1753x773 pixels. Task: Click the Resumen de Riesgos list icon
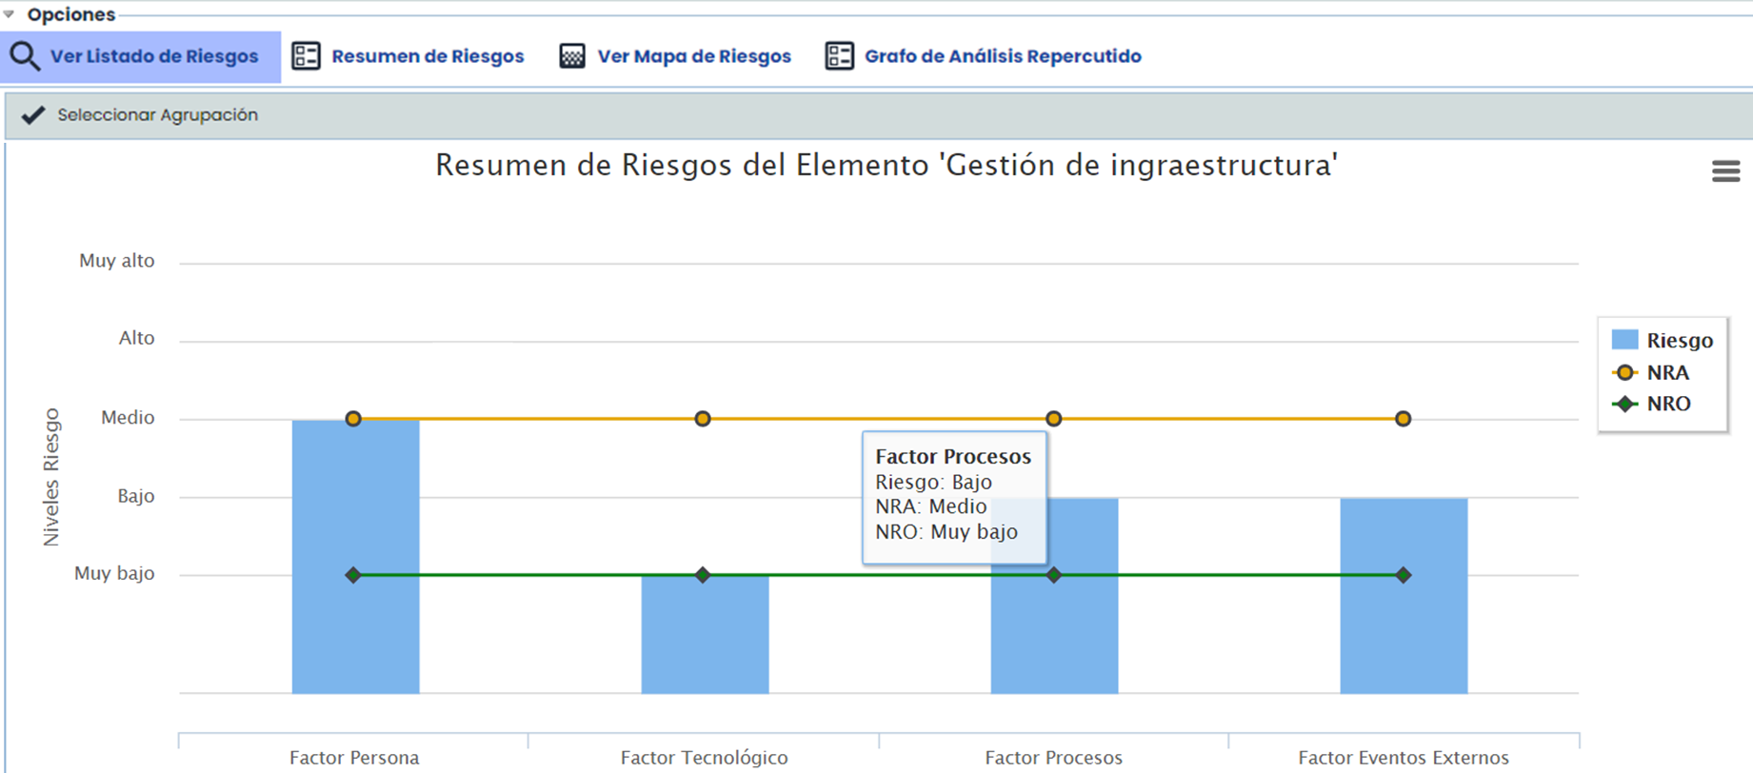(306, 56)
